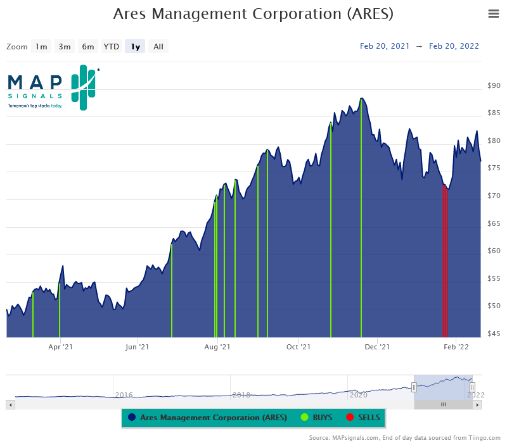Click the navigator scrollbar thumb
The height and width of the screenshot is (443, 507).
[444, 404]
